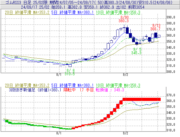Select the top chart 10日 終値平滑 MA=358.3 legend
180x137 pixels.
click(118, 12)
